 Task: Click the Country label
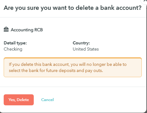[81, 43]
